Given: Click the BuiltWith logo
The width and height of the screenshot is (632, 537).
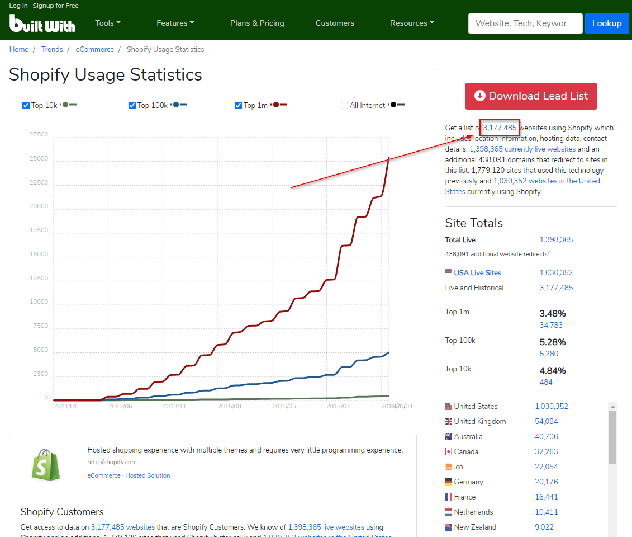Looking at the screenshot, I should coord(42,23).
